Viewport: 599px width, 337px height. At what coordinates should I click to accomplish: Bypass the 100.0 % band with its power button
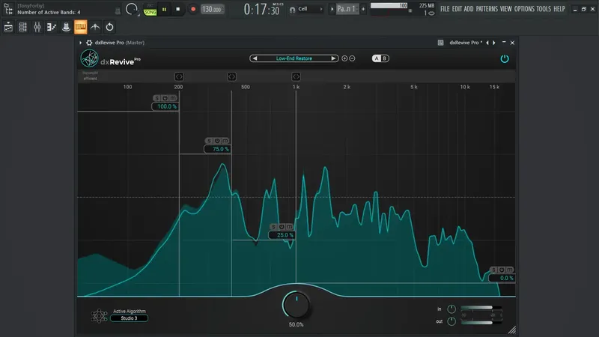(x=165, y=98)
